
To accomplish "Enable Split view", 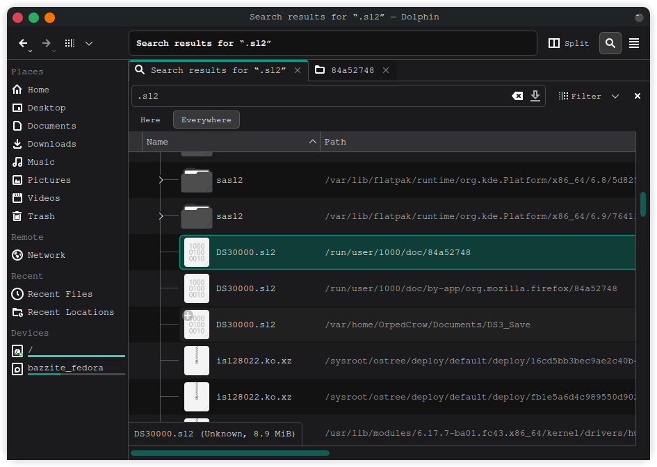I will [569, 43].
